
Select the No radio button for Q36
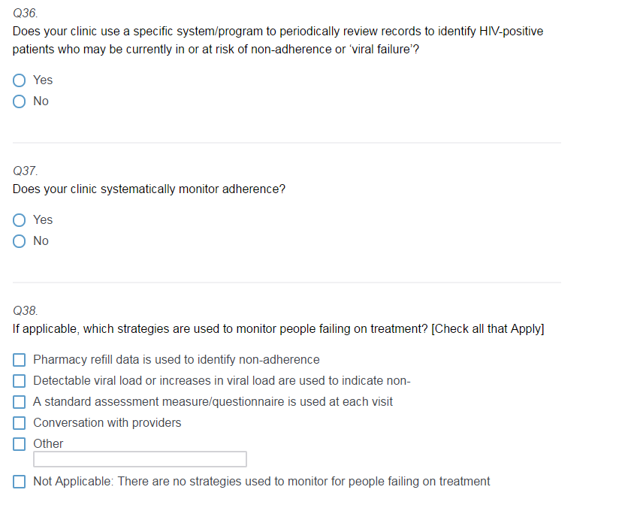(20, 101)
